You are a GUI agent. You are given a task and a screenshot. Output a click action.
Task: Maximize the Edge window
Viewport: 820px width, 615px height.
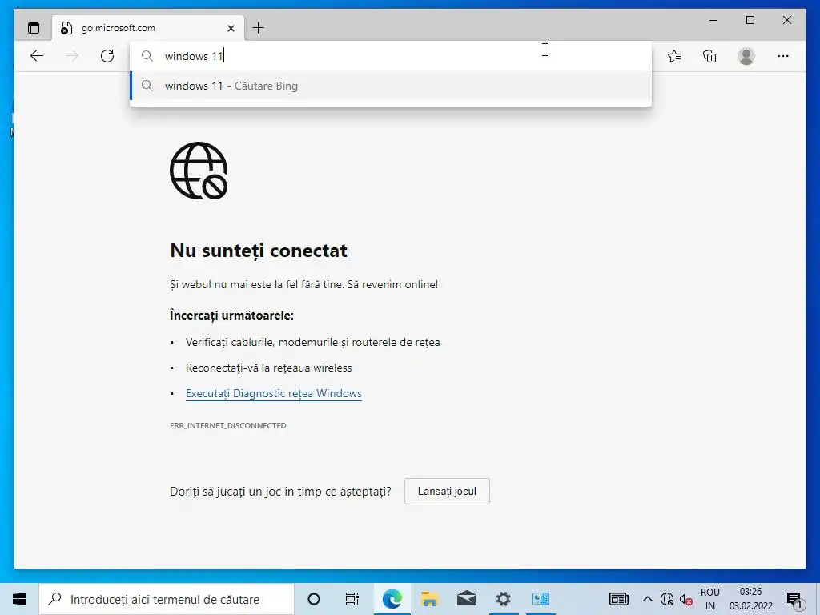(750, 20)
